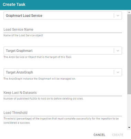Click the chevron arrow in Target Graphmart box

(118, 50)
